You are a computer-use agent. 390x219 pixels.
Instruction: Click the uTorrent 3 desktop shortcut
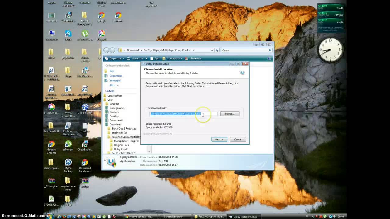[x=85, y=35]
